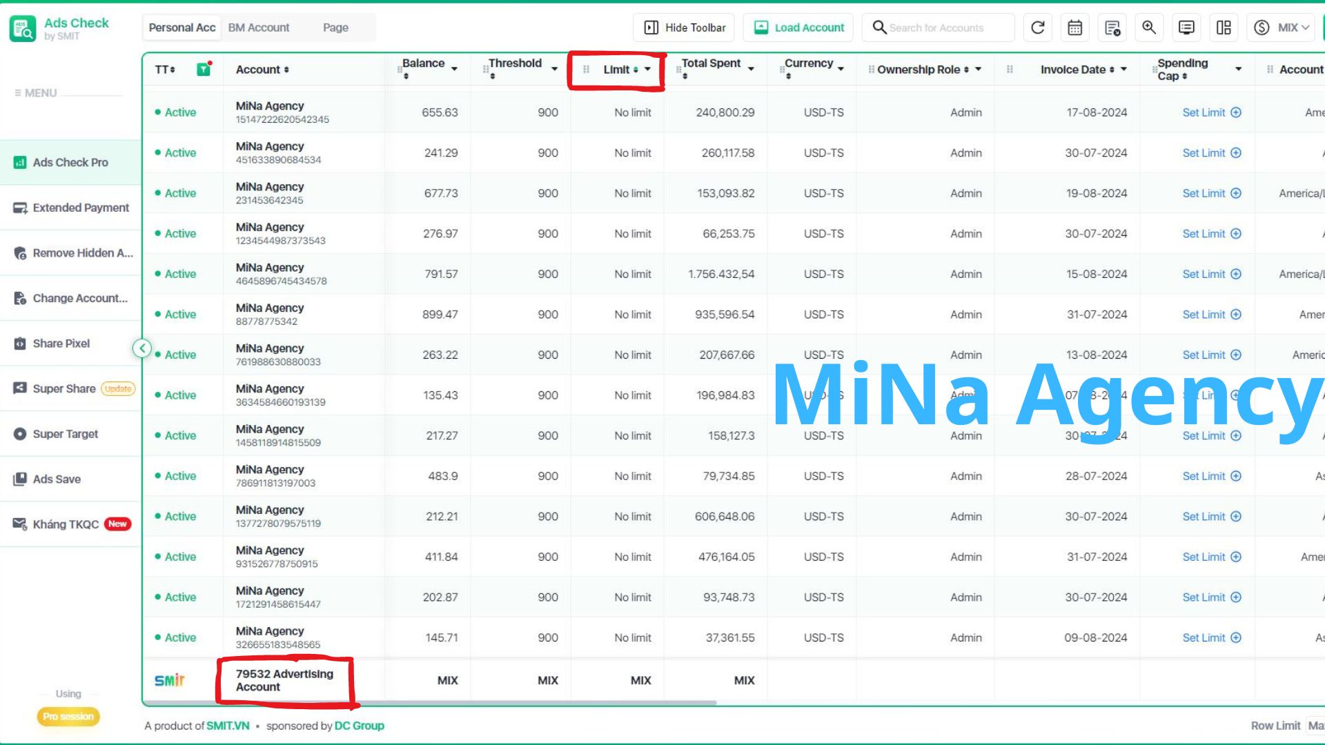The width and height of the screenshot is (1325, 745).
Task: Open the Limit column dropdown arrow
Action: pos(647,69)
